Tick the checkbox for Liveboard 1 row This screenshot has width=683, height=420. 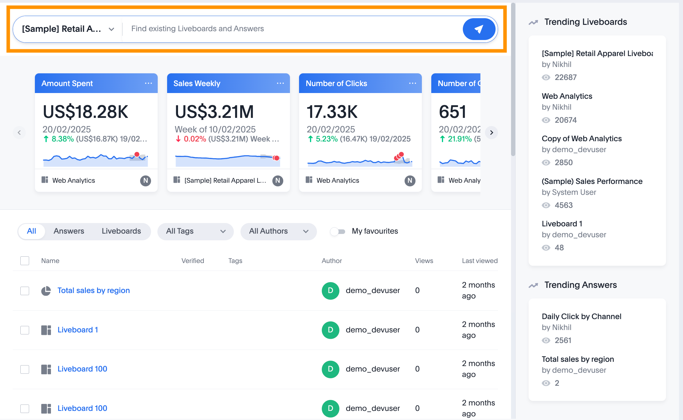click(x=25, y=330)
